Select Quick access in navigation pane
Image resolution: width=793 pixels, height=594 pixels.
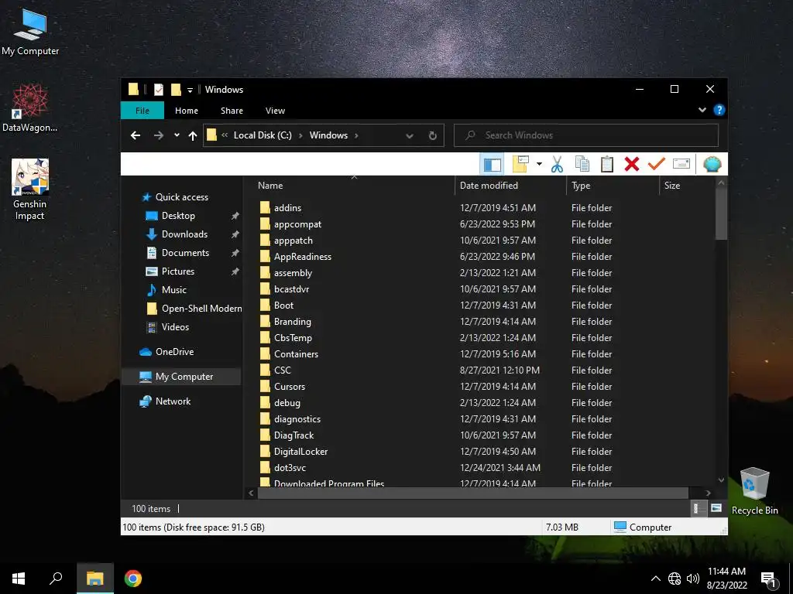tap(181, 197)
